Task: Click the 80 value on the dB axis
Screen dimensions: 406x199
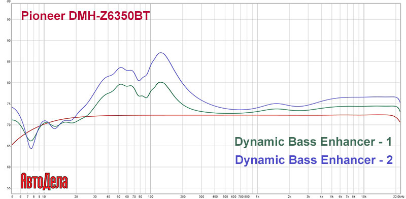Action: [9, 83]
